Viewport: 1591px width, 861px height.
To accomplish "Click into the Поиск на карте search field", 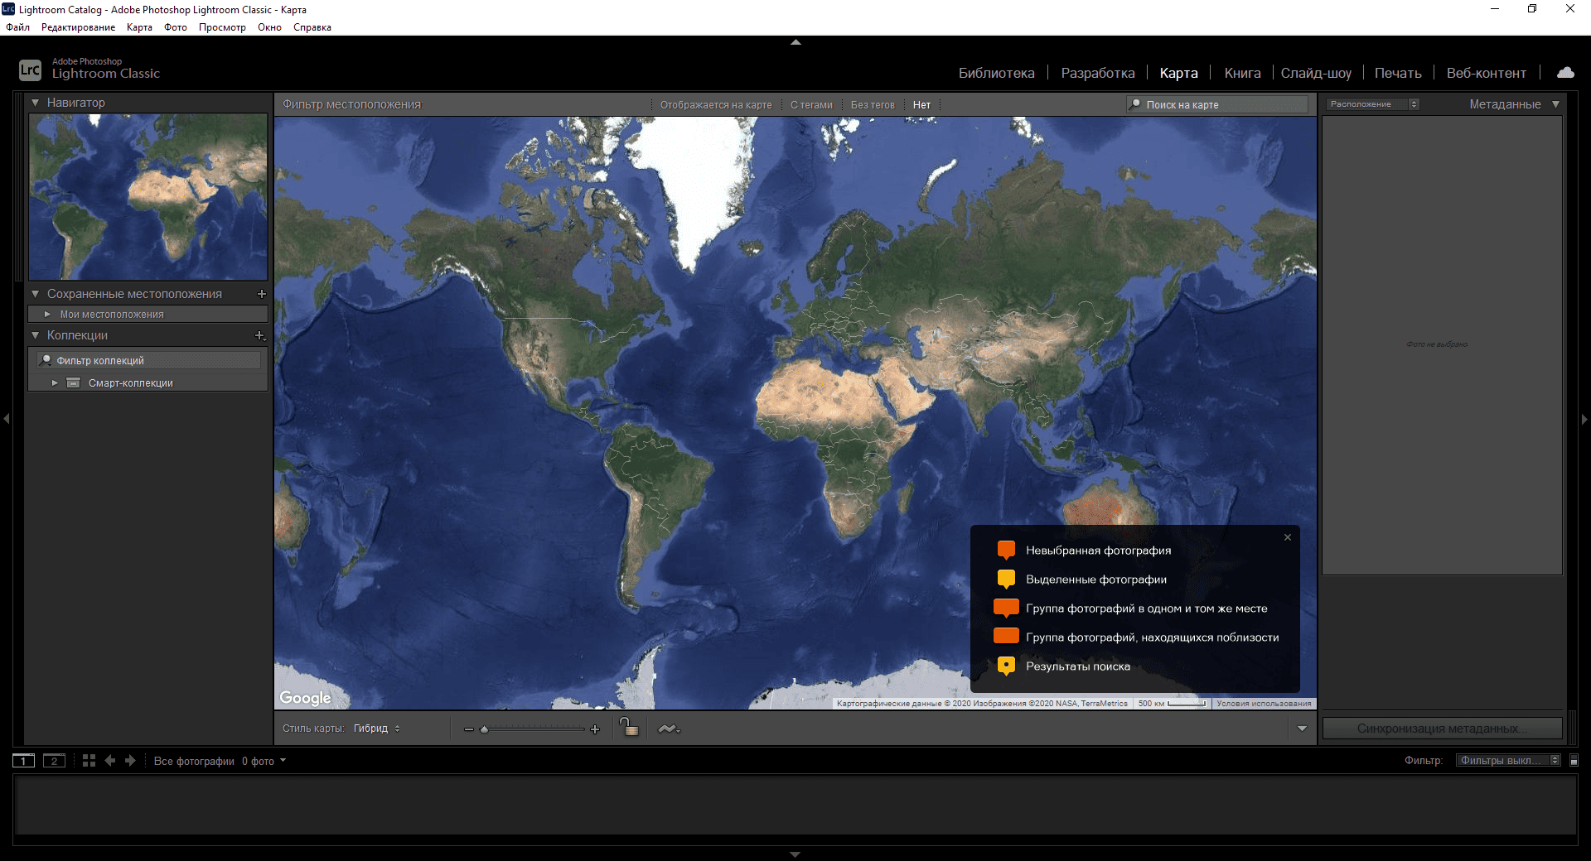I will point(1216,104).
